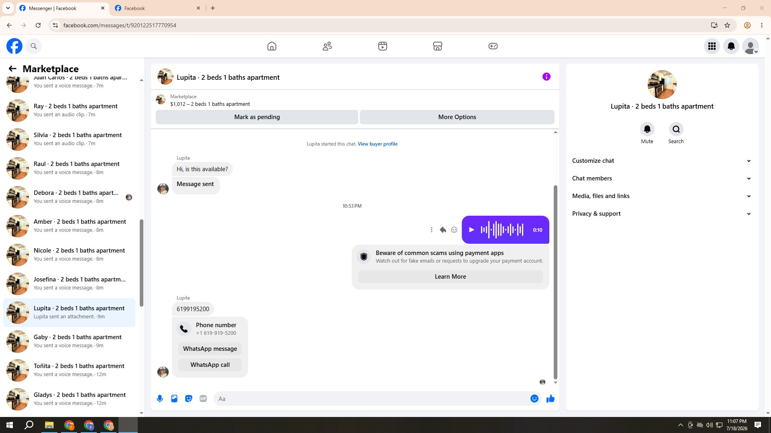Image resolution: width=771 pixels, height=433 pixels.
Task: Expand Customize chat section
Action: point(662,161)
